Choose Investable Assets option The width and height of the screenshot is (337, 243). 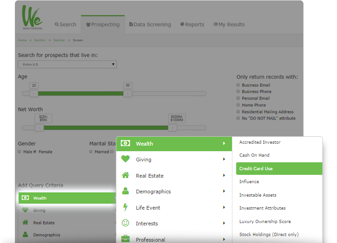[258, 195]
